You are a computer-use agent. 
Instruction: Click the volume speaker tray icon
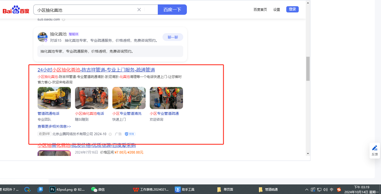(325, 189)
